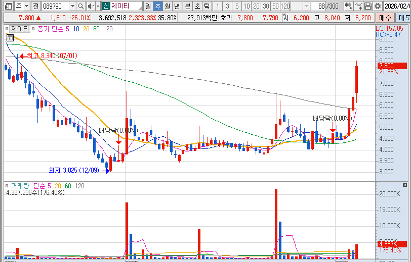Screen dimensions: 411x262
Task: Click the bid price 7,790
Action: (270, 18)
